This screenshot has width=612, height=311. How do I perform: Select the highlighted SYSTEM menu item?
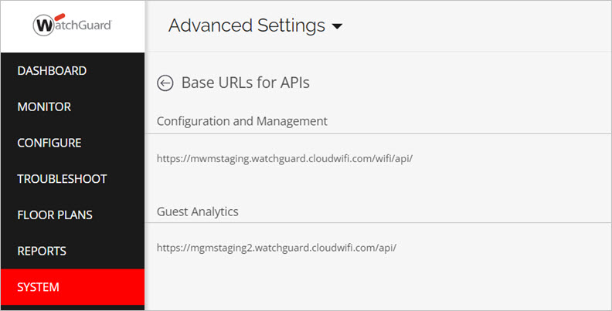pos(39,287)
